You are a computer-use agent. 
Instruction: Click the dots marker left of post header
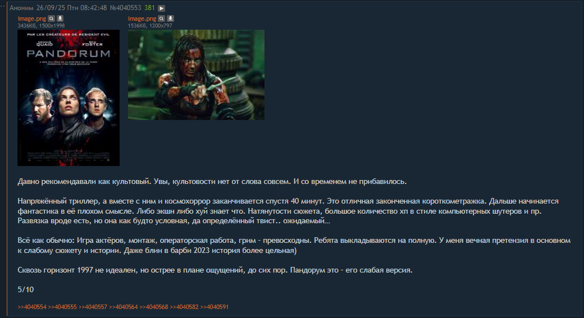3,6
